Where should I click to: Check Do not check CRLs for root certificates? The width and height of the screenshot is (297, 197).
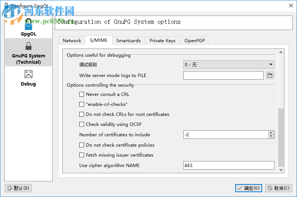click(81, 114)
